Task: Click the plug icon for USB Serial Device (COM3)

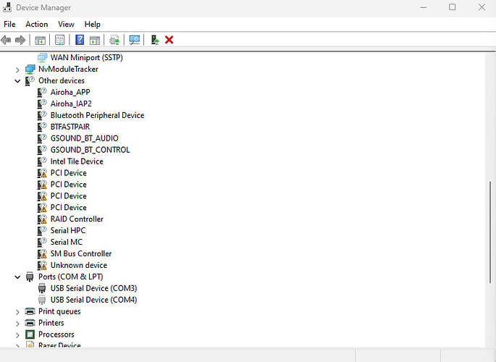Action: point(42,288)
